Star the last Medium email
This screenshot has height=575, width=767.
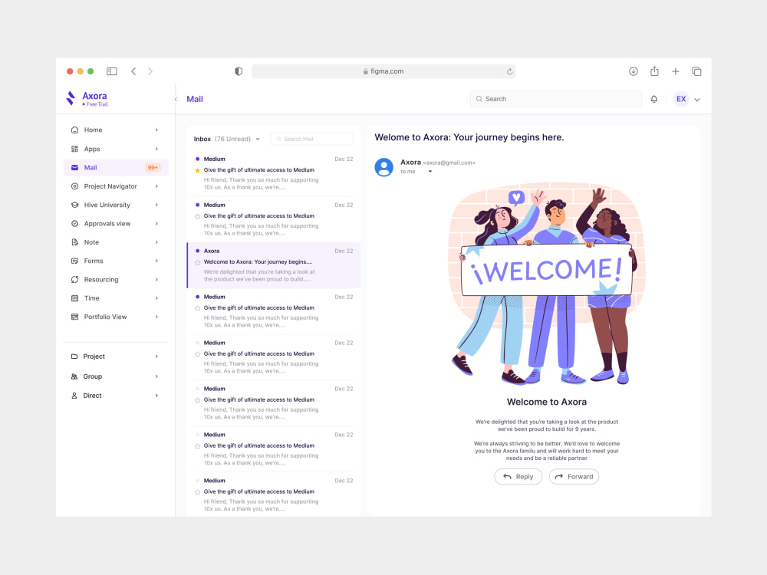pyautogui.click(x=198, y=492)
